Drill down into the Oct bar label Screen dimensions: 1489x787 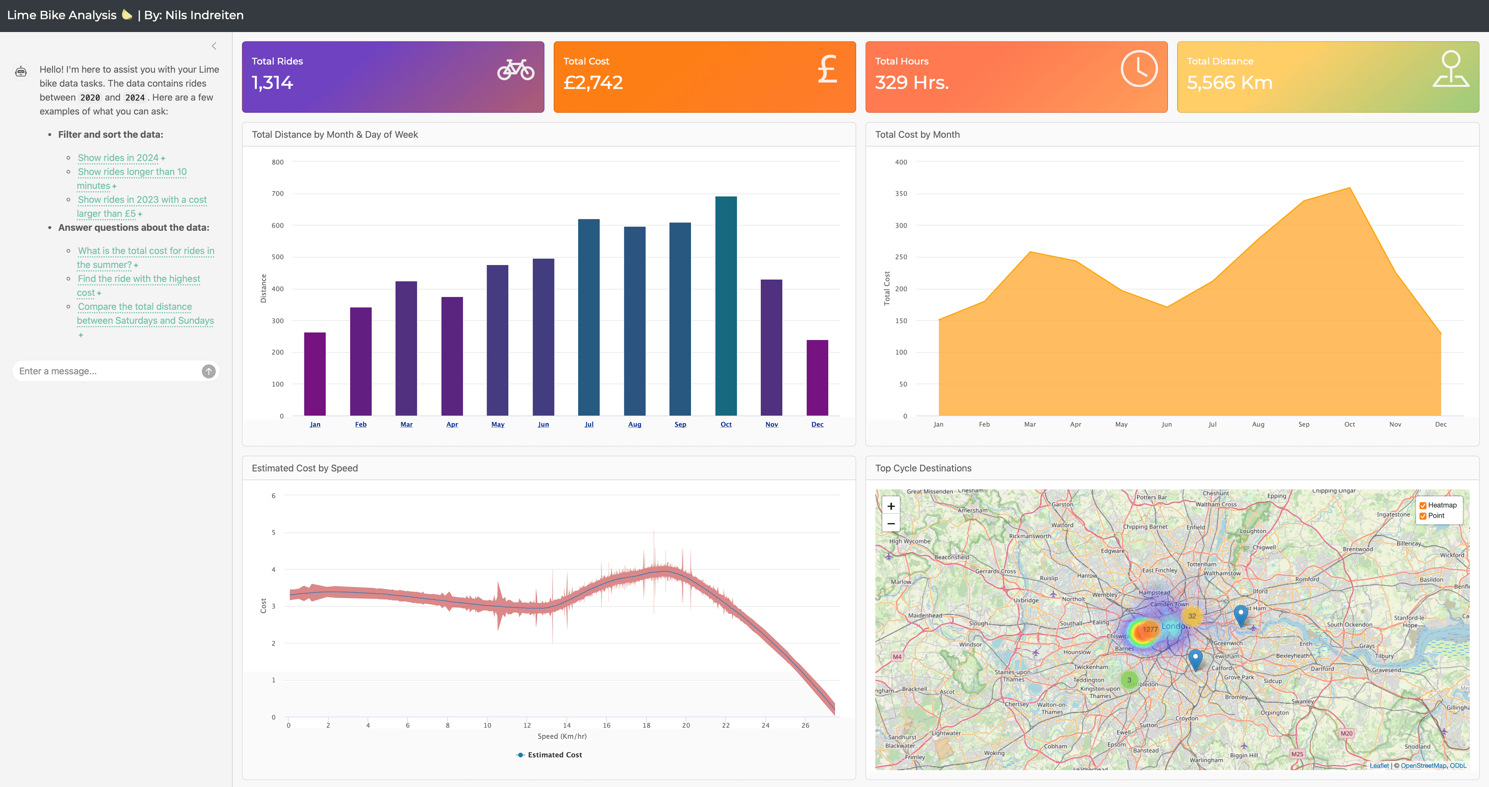(x=726, y=424)
